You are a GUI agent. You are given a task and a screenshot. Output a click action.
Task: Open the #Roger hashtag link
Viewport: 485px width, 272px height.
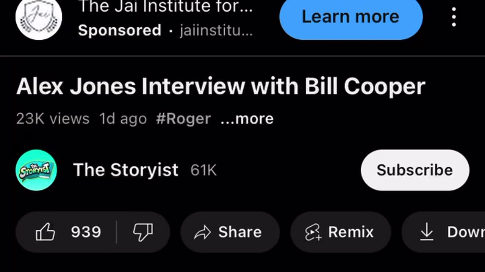point(183,119)
